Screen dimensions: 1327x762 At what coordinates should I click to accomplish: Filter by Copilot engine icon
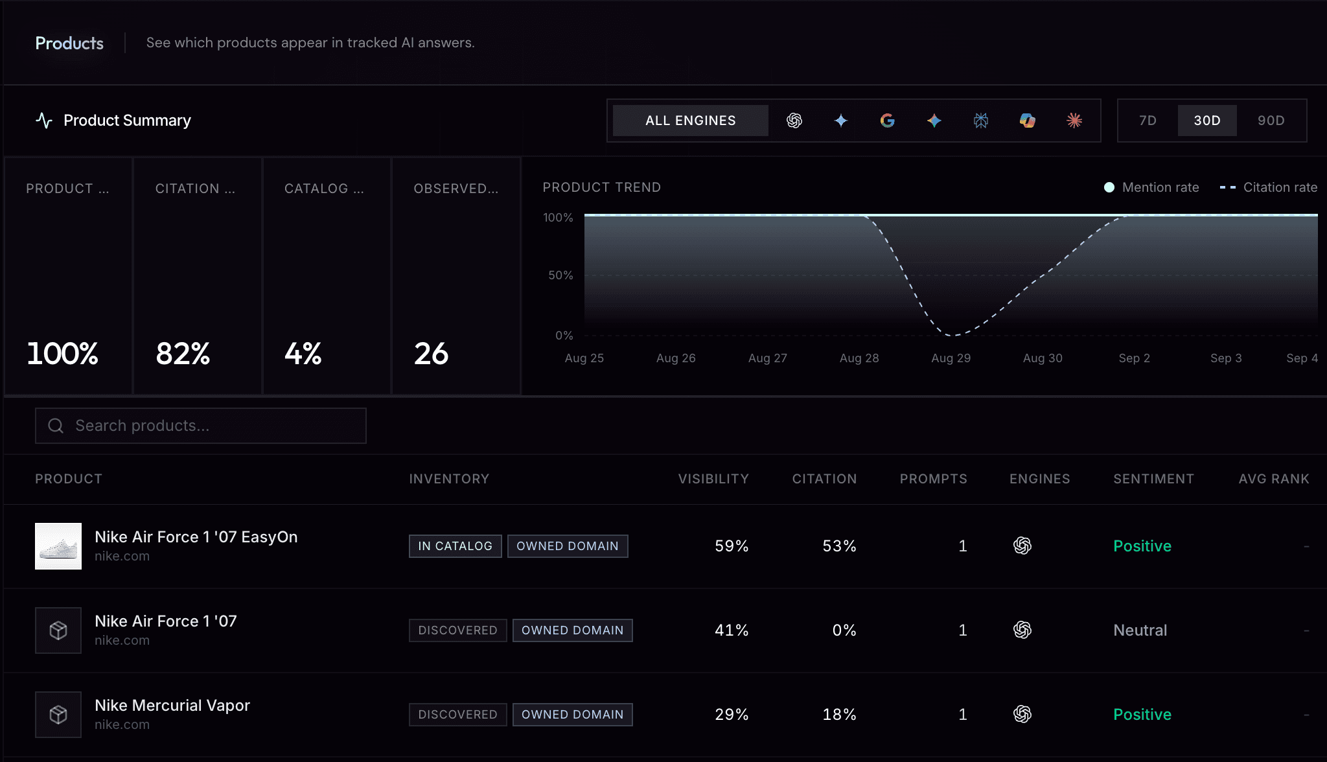coord(1028,121)
